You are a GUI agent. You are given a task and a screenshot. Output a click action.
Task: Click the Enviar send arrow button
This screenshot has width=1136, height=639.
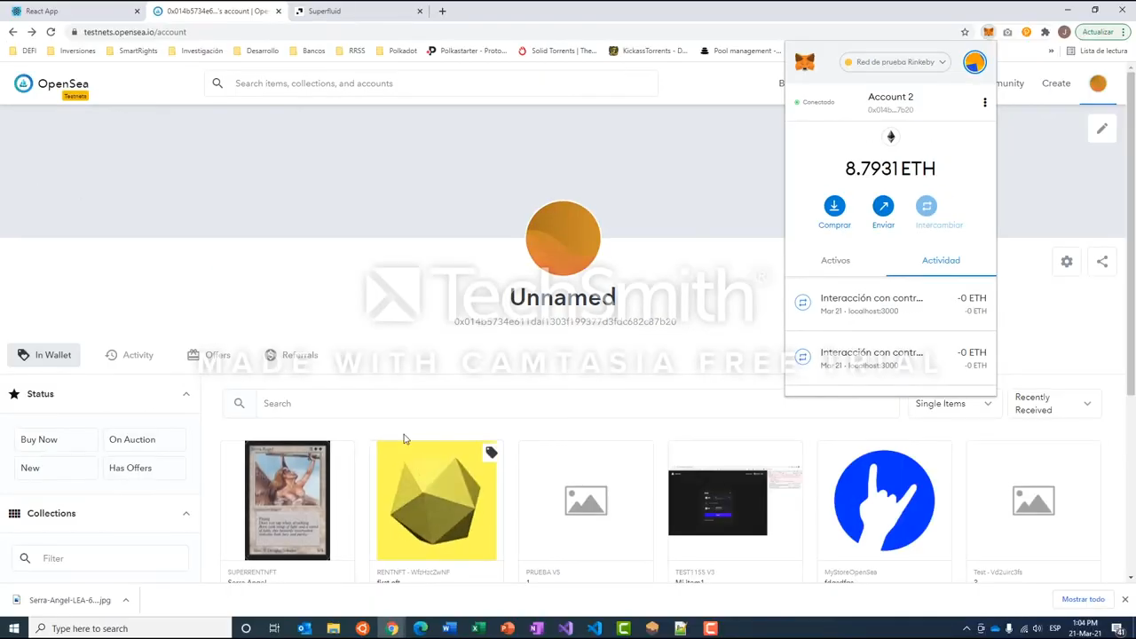click(x=883, y=206)
